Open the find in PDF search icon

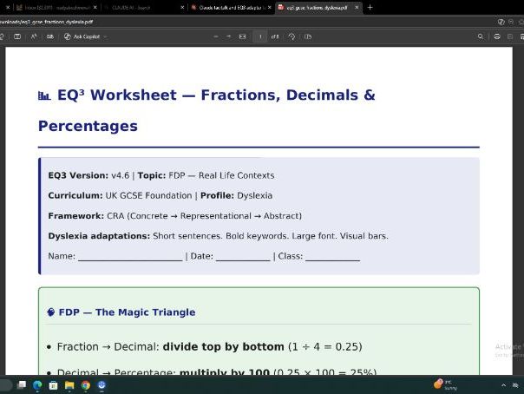click(x=481, y=36)
